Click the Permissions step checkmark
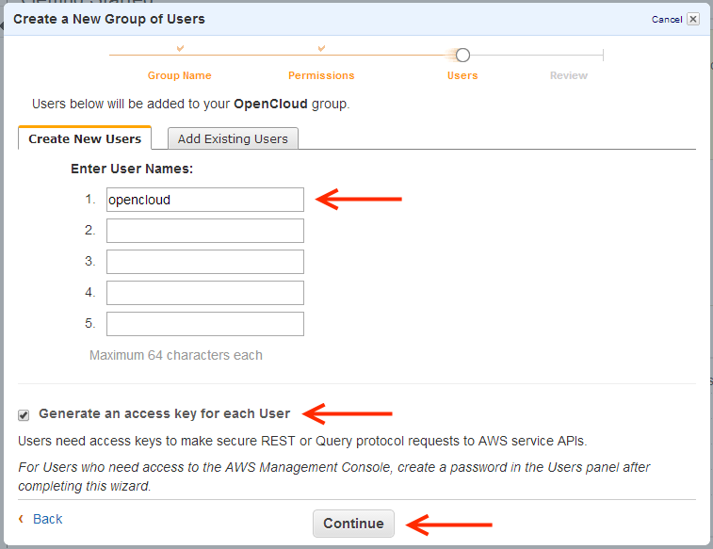This screenshot has height=549, width=713. tap(321, 48)
